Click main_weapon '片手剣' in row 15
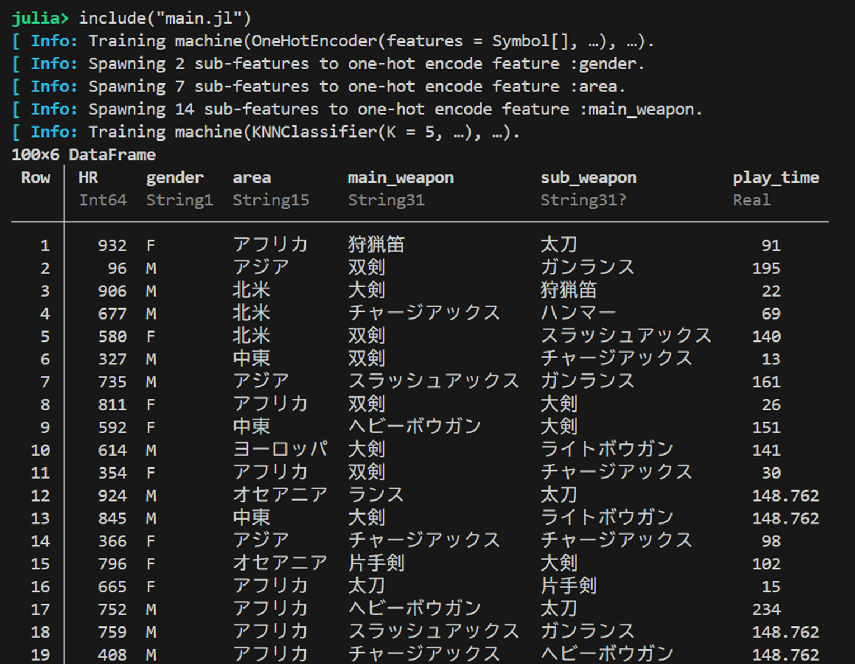Viewport: 855px width, 664px height. (376, 563)
